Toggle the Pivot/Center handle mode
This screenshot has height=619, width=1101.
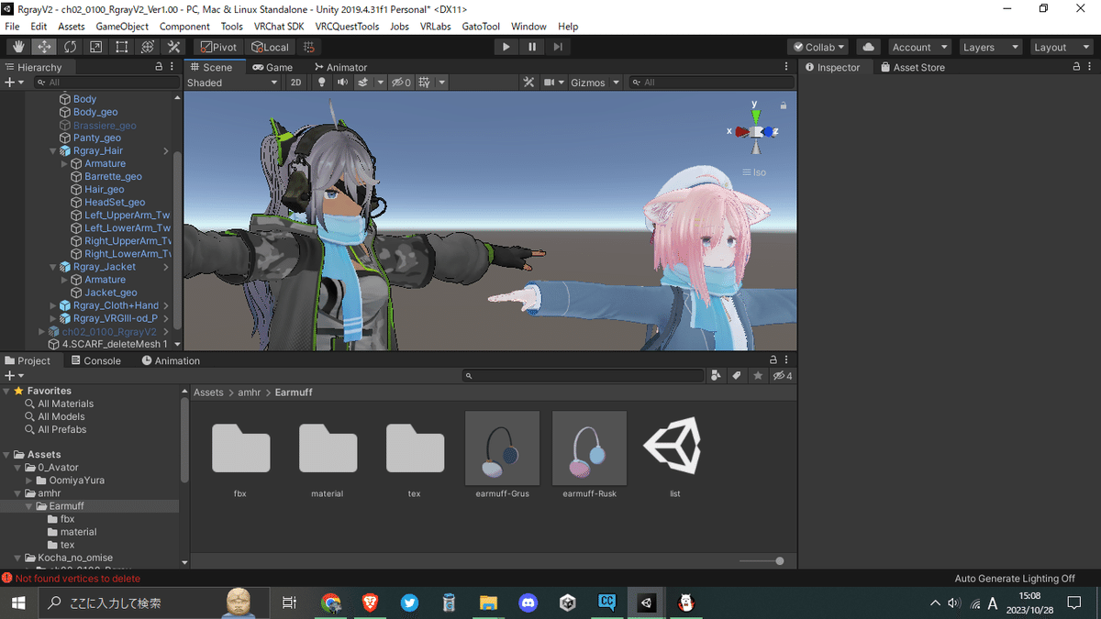coord(217,46)
